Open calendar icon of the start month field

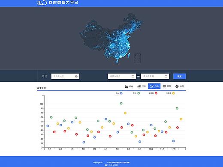pos(133,76)
